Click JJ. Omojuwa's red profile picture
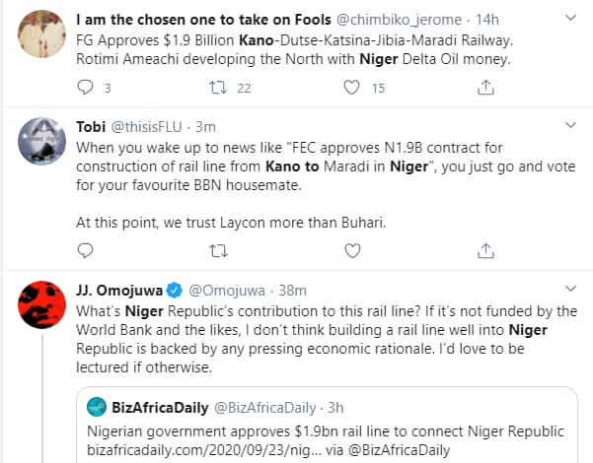 [40, 300]
